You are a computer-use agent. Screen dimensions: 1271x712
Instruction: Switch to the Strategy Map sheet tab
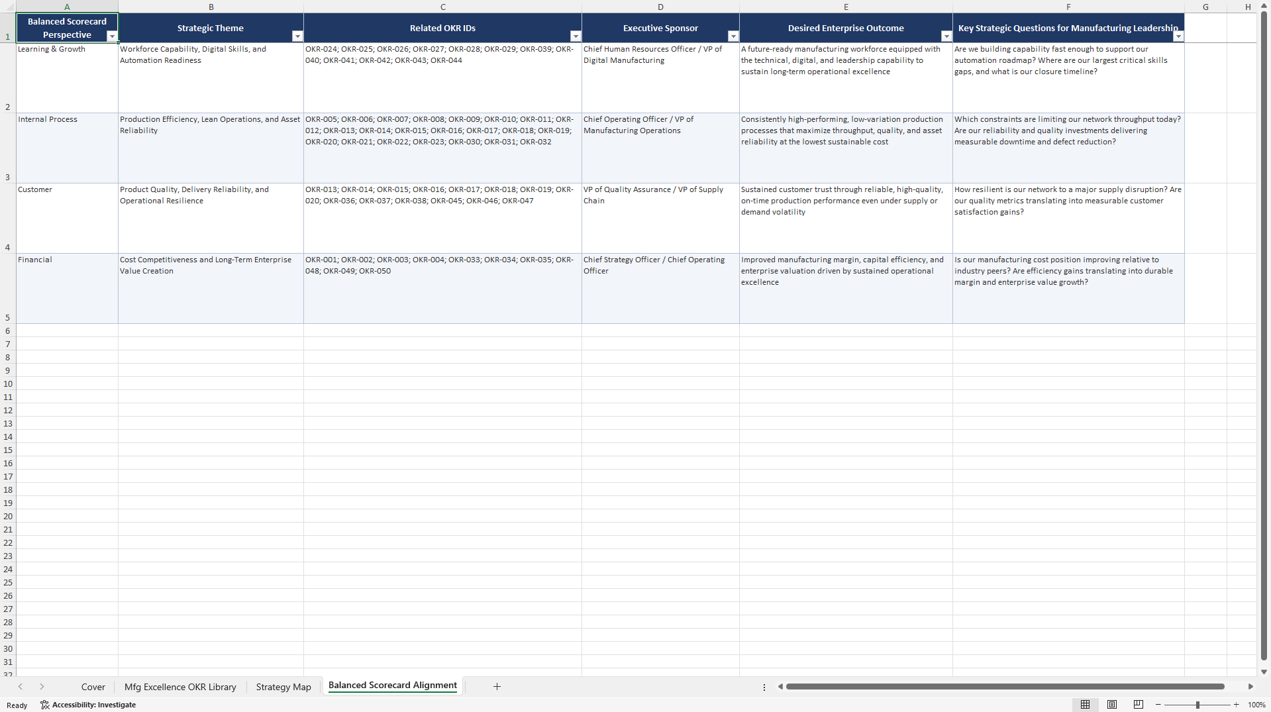pyautogui.click(x=283, y=687)
